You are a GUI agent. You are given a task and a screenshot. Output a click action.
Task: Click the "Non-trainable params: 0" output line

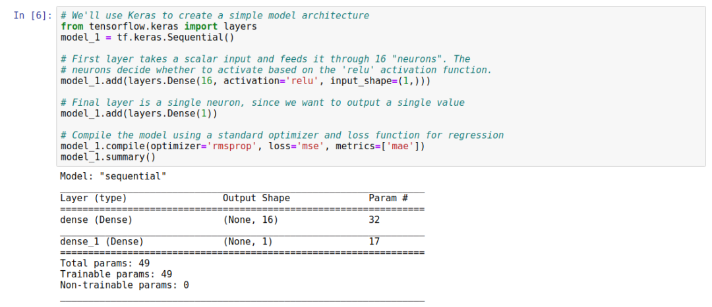click(x=124, y=285)
